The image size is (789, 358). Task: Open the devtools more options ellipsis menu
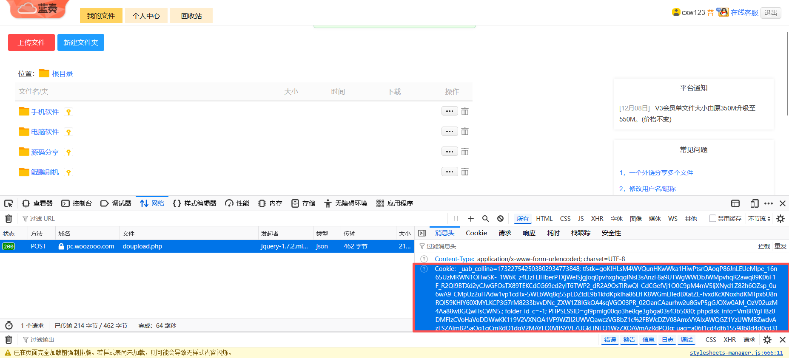coord(769,203)
